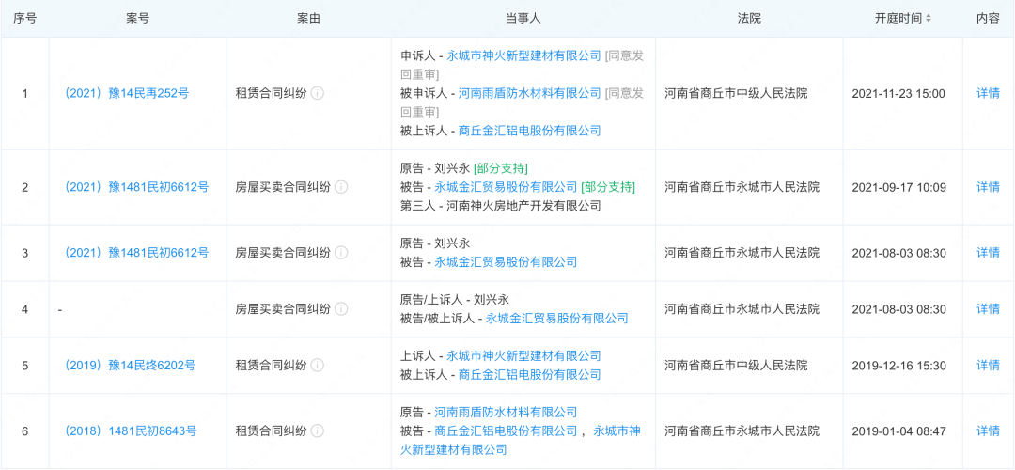Click 河南省商丘市永城市人民法院 in row 6
Viewport: 1015px width, 470px height.
[x=742, y=431]
